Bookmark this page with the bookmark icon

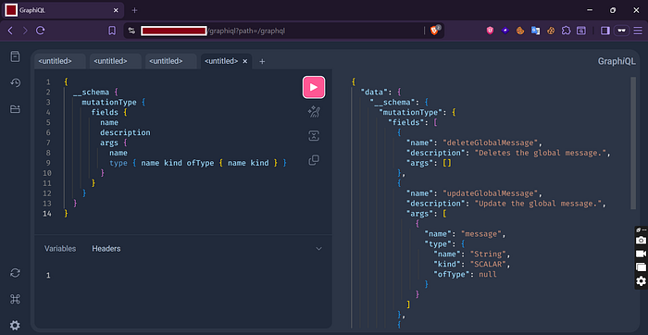pyautogui.click(x=112, y=31)
